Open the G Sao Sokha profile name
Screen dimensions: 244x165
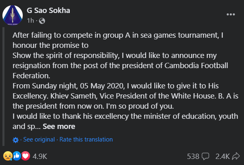point(48,11)
